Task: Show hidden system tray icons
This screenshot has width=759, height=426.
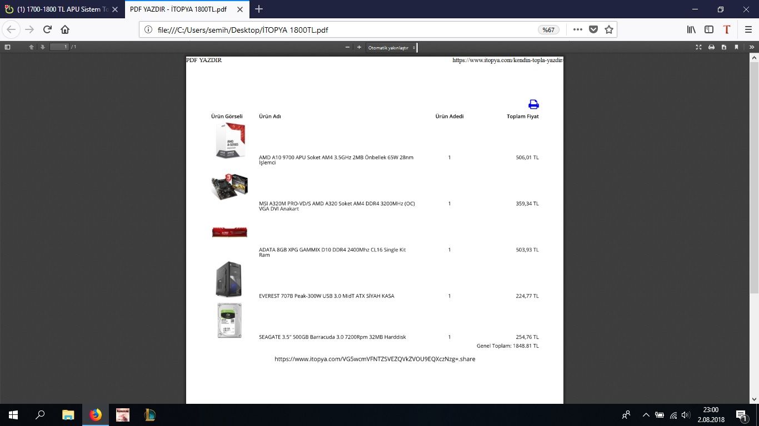Action: click(x=646, y=415)
